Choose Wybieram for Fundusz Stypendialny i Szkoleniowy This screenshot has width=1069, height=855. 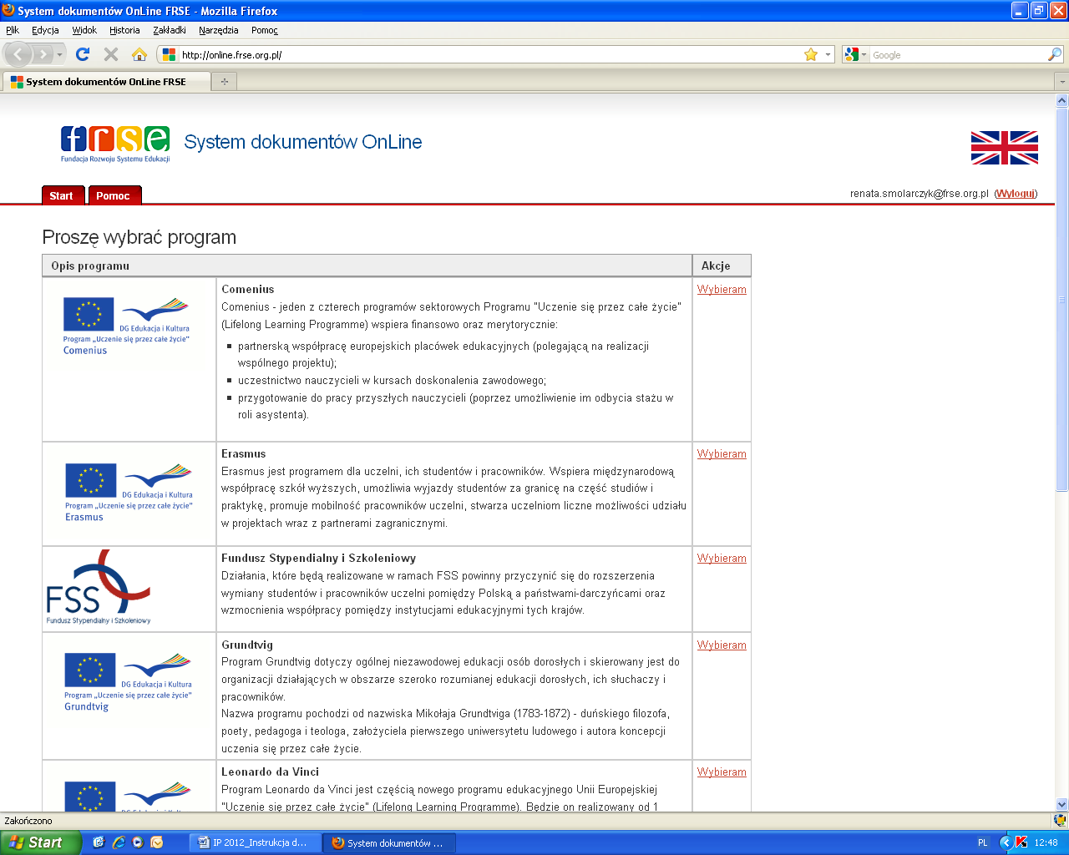722,558
